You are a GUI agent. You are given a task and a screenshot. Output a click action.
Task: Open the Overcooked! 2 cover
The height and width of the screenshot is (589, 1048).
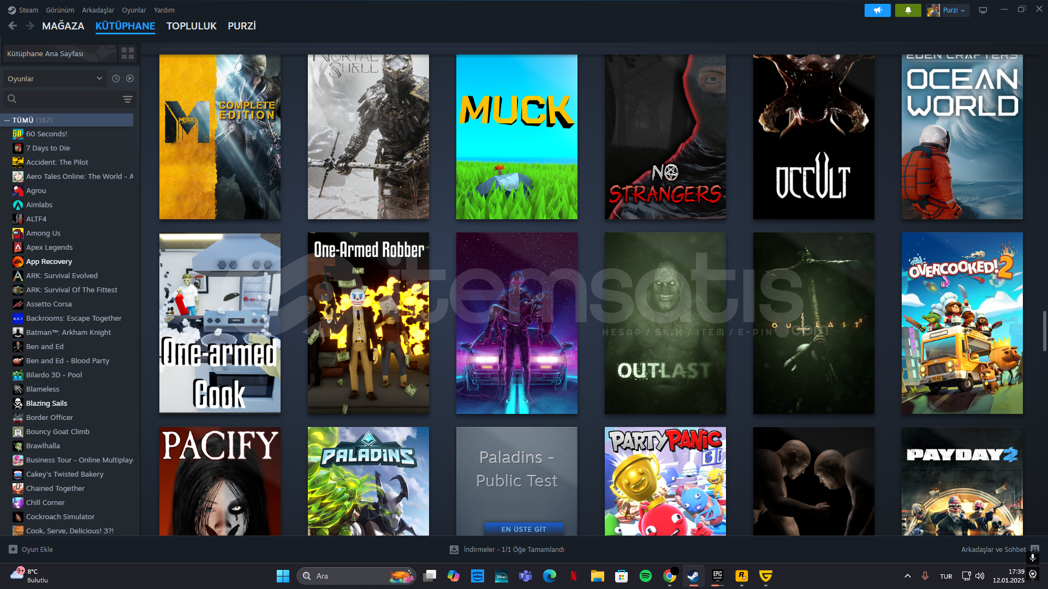tap(962, 323)
